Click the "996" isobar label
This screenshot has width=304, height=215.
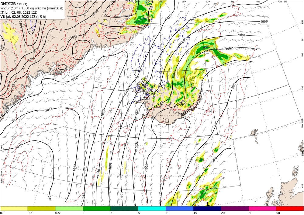pyautogui.click(x=214, y=160)
